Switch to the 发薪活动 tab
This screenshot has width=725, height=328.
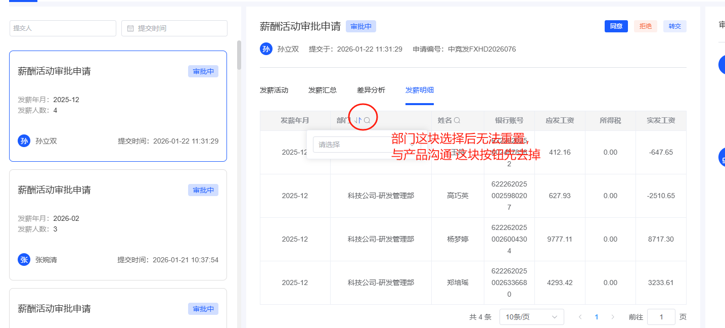point(274,90)
